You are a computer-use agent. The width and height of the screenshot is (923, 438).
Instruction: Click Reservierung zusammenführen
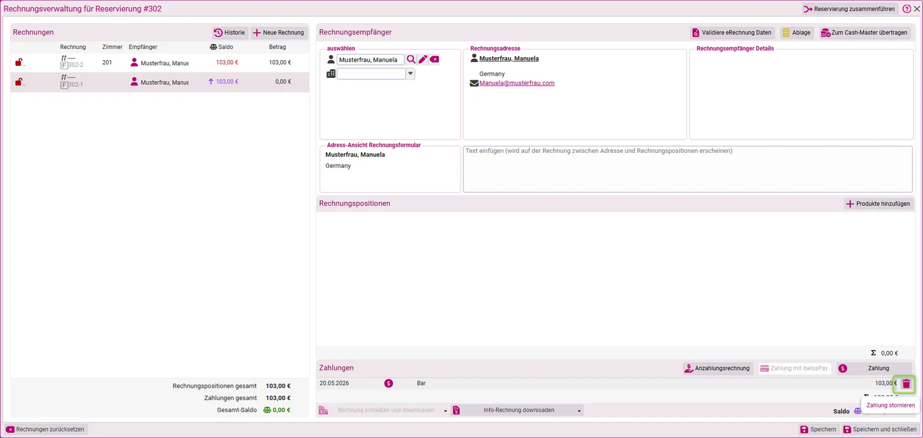pos(849,9)
